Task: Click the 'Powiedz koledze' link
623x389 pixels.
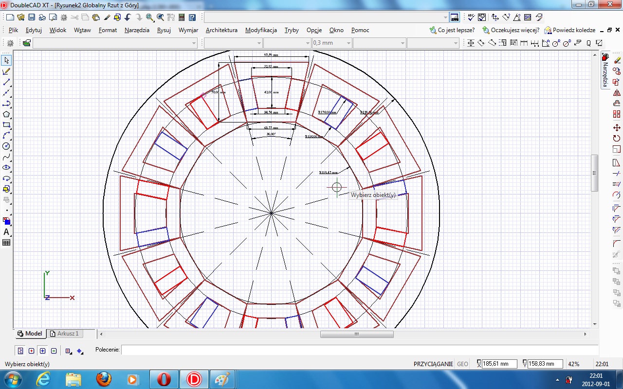Action: coord(573,30)
